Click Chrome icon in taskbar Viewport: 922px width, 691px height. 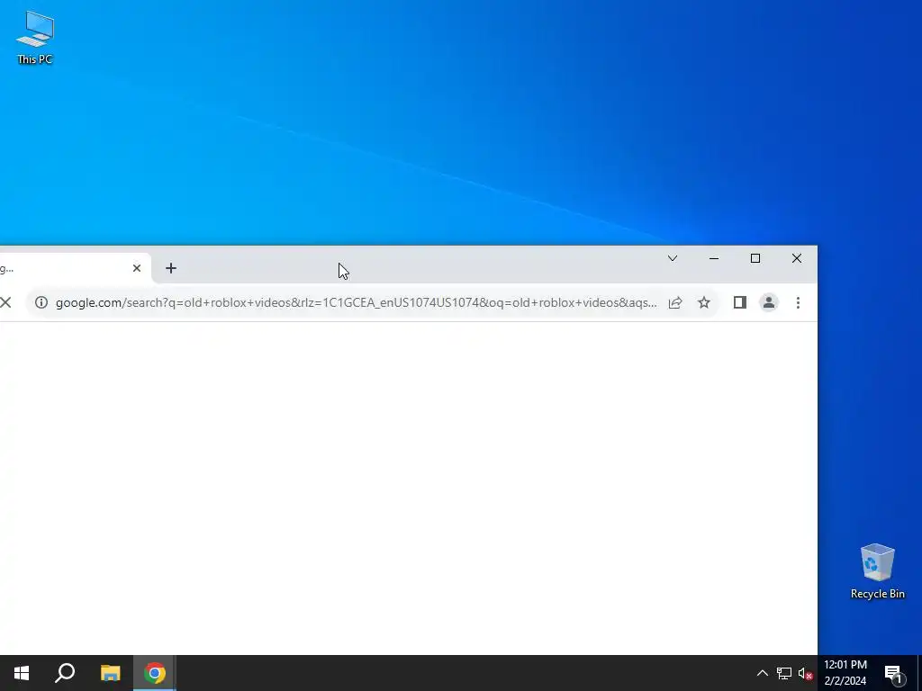[x=155, y=673]
